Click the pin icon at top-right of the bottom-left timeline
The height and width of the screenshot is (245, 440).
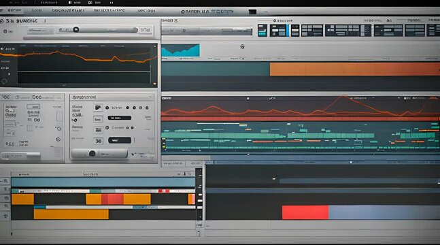tap(185, 174)
